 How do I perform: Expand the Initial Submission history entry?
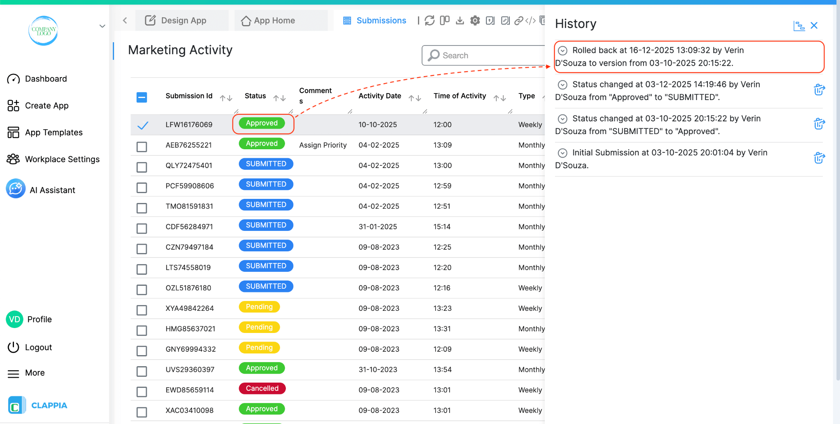click(563, 153)
